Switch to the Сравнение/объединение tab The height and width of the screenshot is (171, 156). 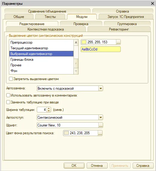pos(48,11)
